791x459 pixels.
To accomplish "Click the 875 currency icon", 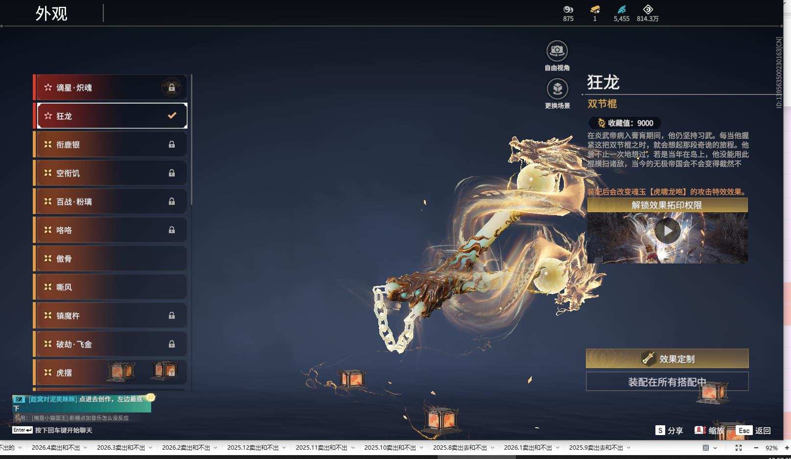I will coord(568,9).
